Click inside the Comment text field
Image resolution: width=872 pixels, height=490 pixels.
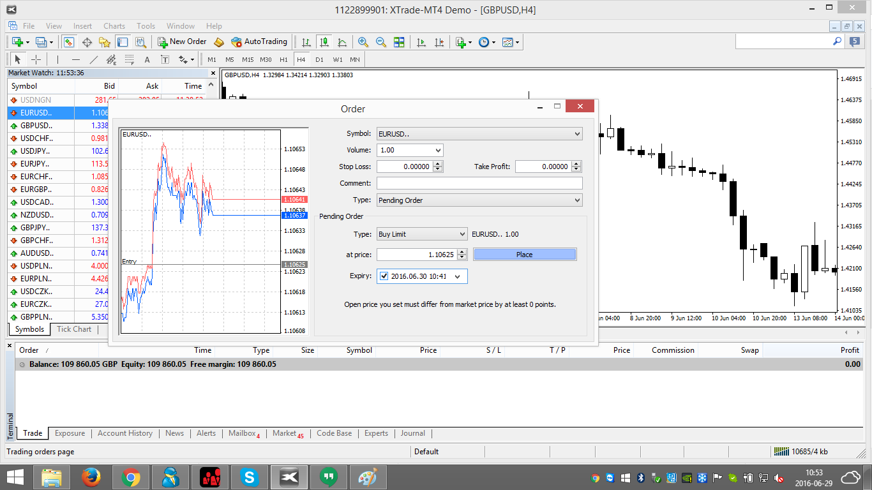pos(479,183)
